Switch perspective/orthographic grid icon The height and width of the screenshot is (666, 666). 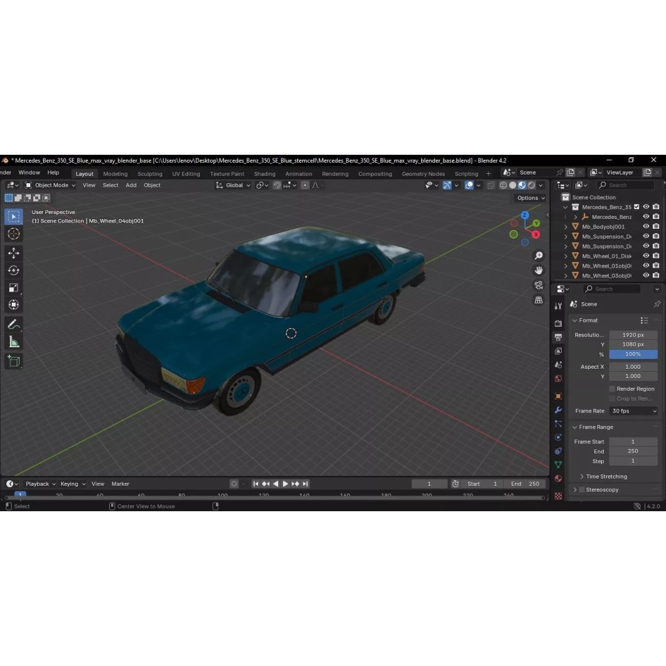pos(538,300)
